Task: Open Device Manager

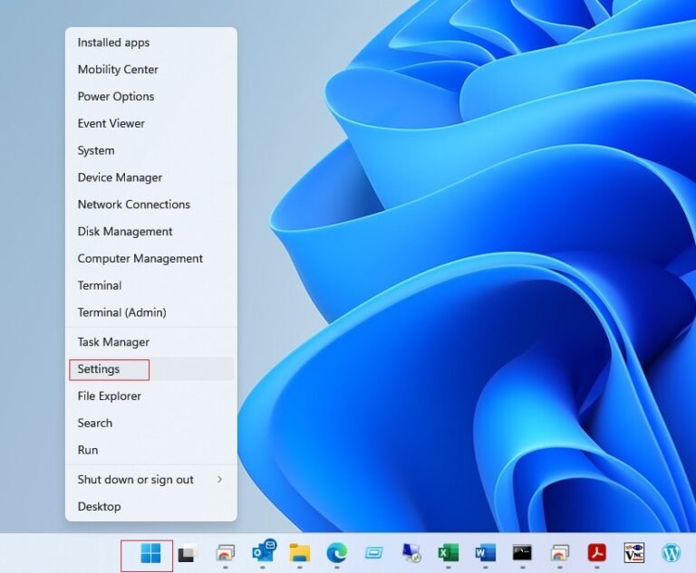Action: tap(151, 177)
